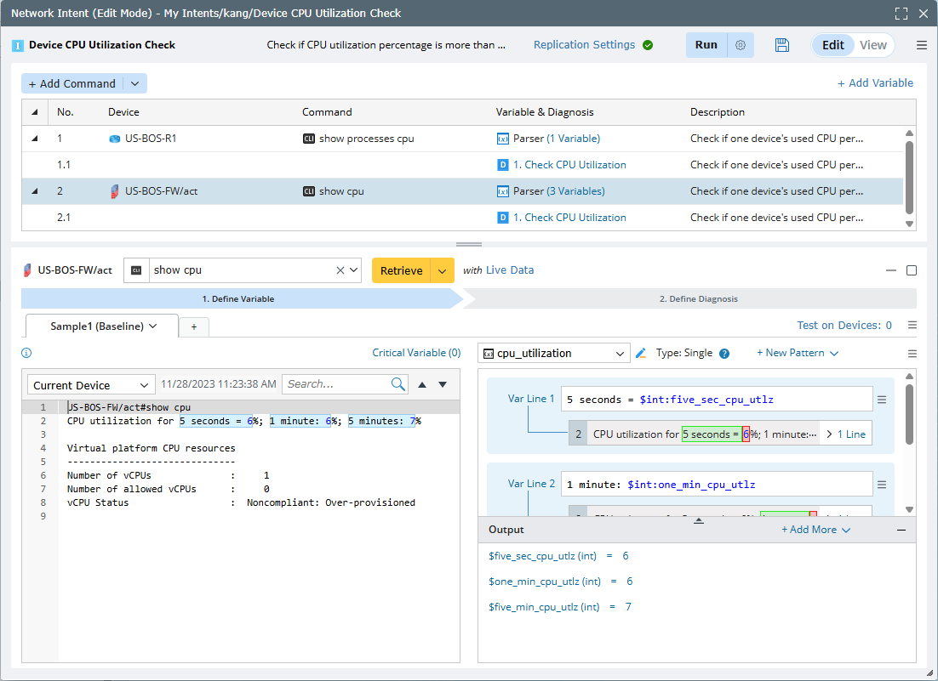The image size is (938, 681).
Task: Switch to Edit mode toggle
Action: [x=832, y=45]
